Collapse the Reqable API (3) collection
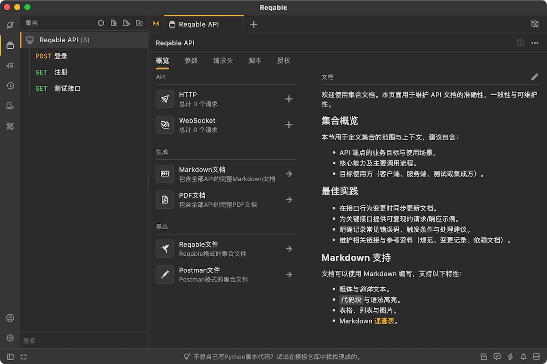The height and width of the screenshot is (364, 547). [x=84, y=40]
